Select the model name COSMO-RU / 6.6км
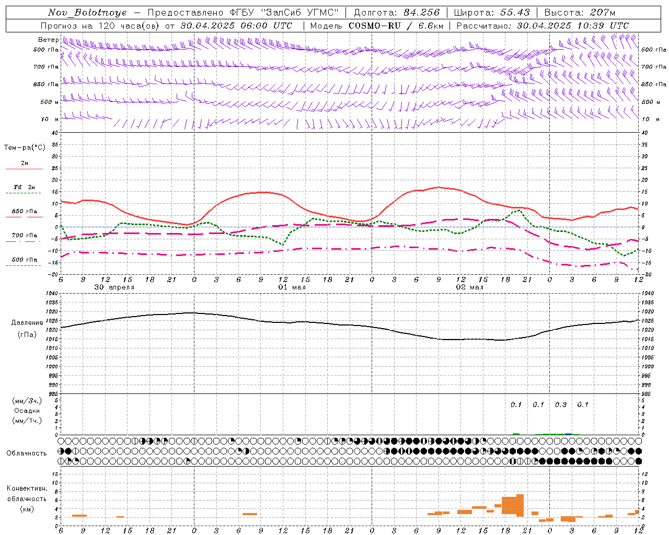669x535 pixels. (396, 26)
